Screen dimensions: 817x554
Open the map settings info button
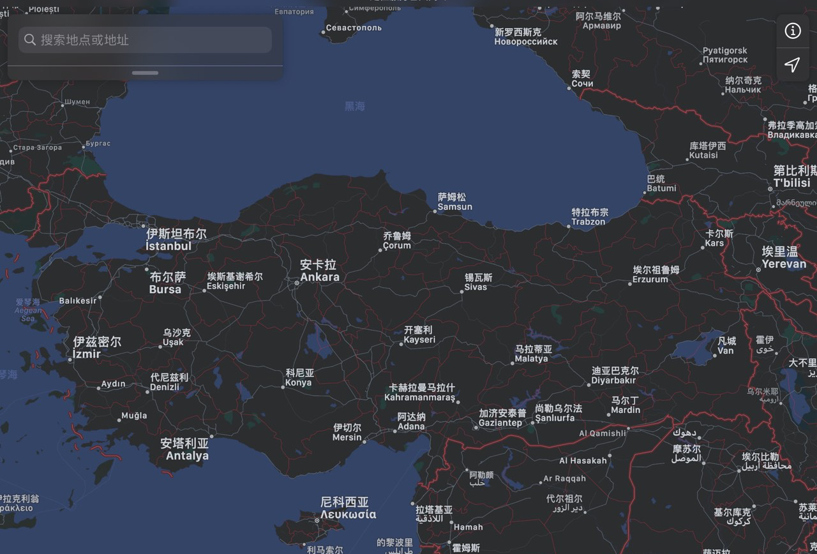(x=792, y=31)
